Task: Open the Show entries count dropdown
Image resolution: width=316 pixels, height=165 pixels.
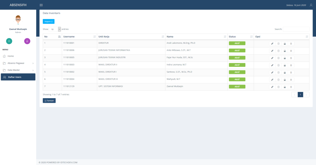Action: click(x=55, y=29)
